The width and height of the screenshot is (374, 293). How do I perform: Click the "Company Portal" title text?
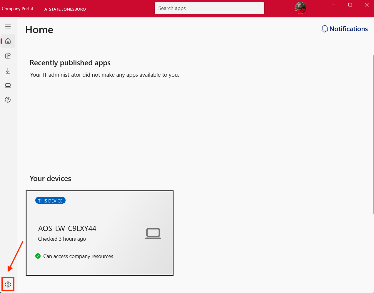[17, 9]
